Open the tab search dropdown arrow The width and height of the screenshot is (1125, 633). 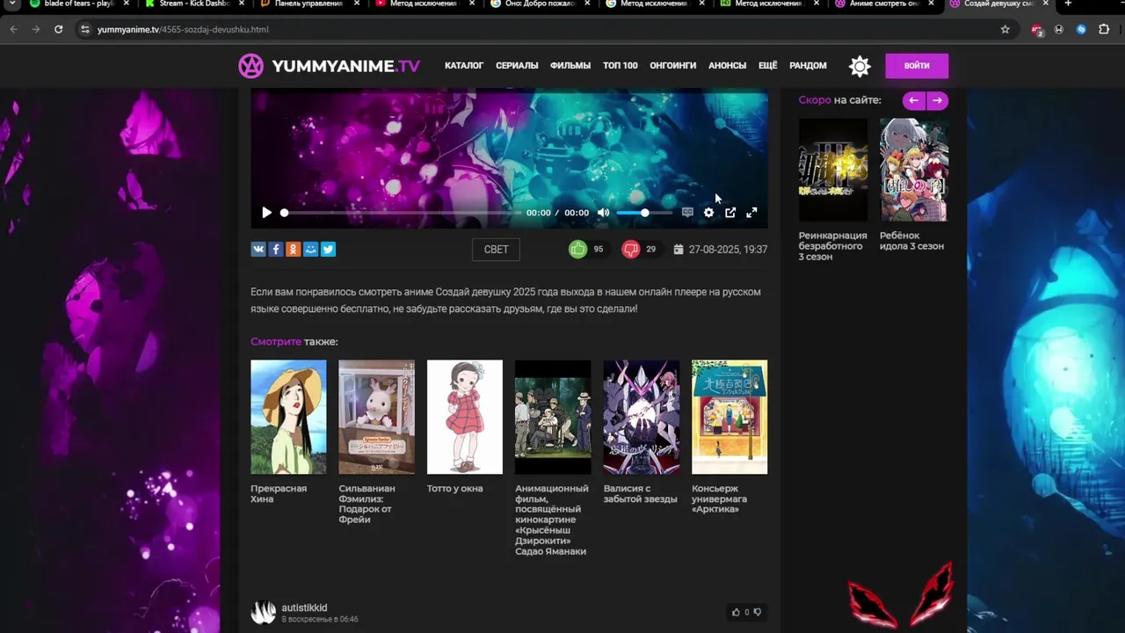click(x=12, y=4)
